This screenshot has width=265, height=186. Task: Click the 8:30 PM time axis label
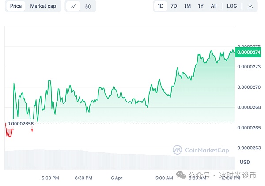[x=83, y=178]
